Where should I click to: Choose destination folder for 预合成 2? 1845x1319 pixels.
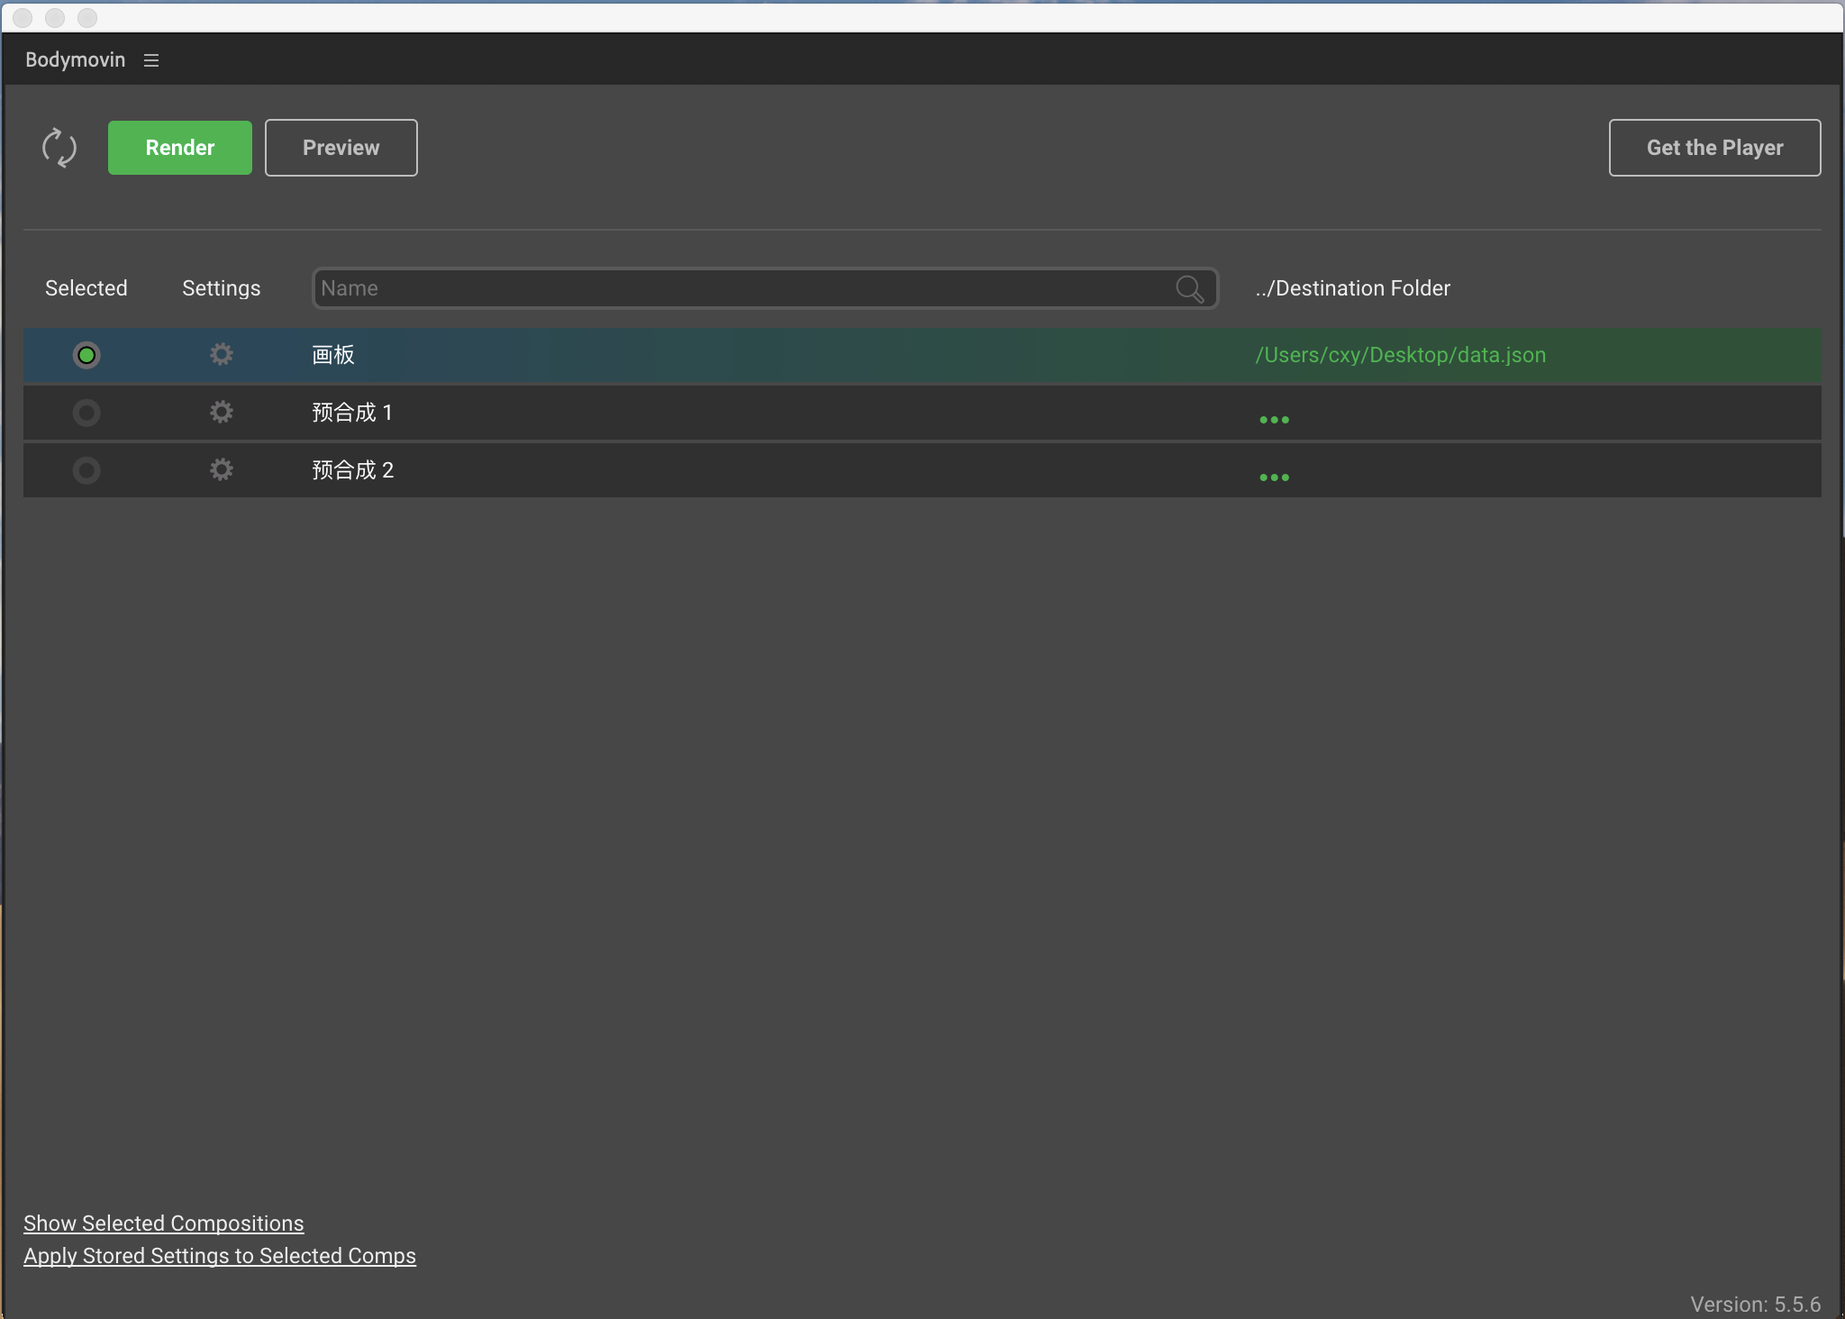coord(1274,477)
